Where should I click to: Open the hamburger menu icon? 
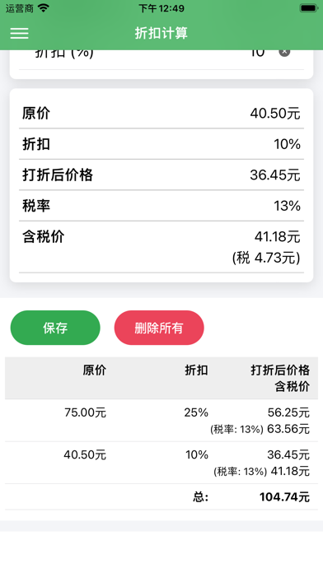tap(20, 33)
